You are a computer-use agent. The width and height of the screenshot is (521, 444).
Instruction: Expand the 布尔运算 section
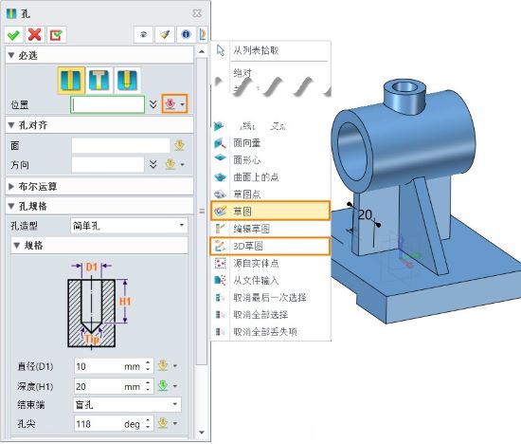tap(11, 187)
